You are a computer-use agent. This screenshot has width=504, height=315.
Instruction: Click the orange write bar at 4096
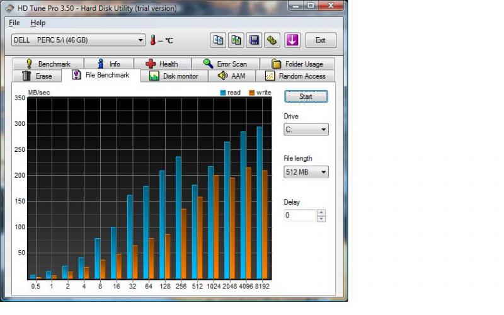[248, 223]
